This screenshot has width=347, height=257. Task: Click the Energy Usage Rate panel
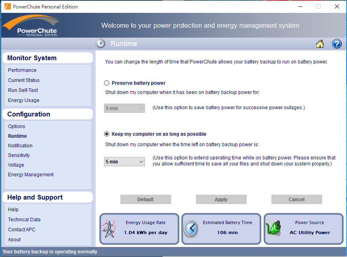[139, 229]
